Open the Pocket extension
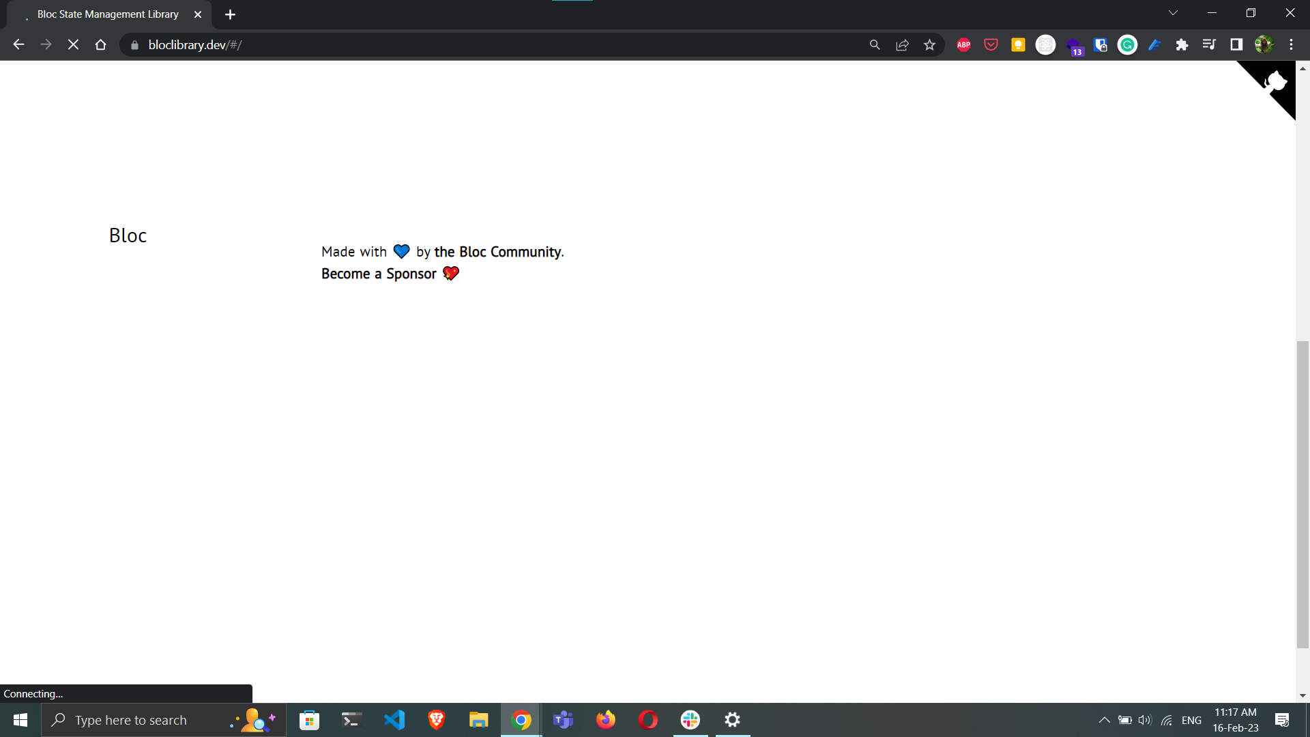Image resolution: width=1310 pixels, height=737 pixels. click(x=991, y=44)
